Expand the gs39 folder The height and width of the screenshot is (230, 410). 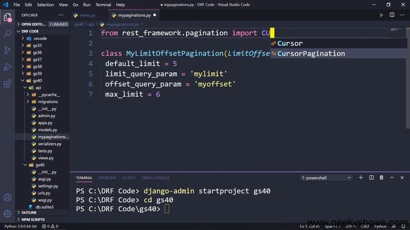point(43,73)
